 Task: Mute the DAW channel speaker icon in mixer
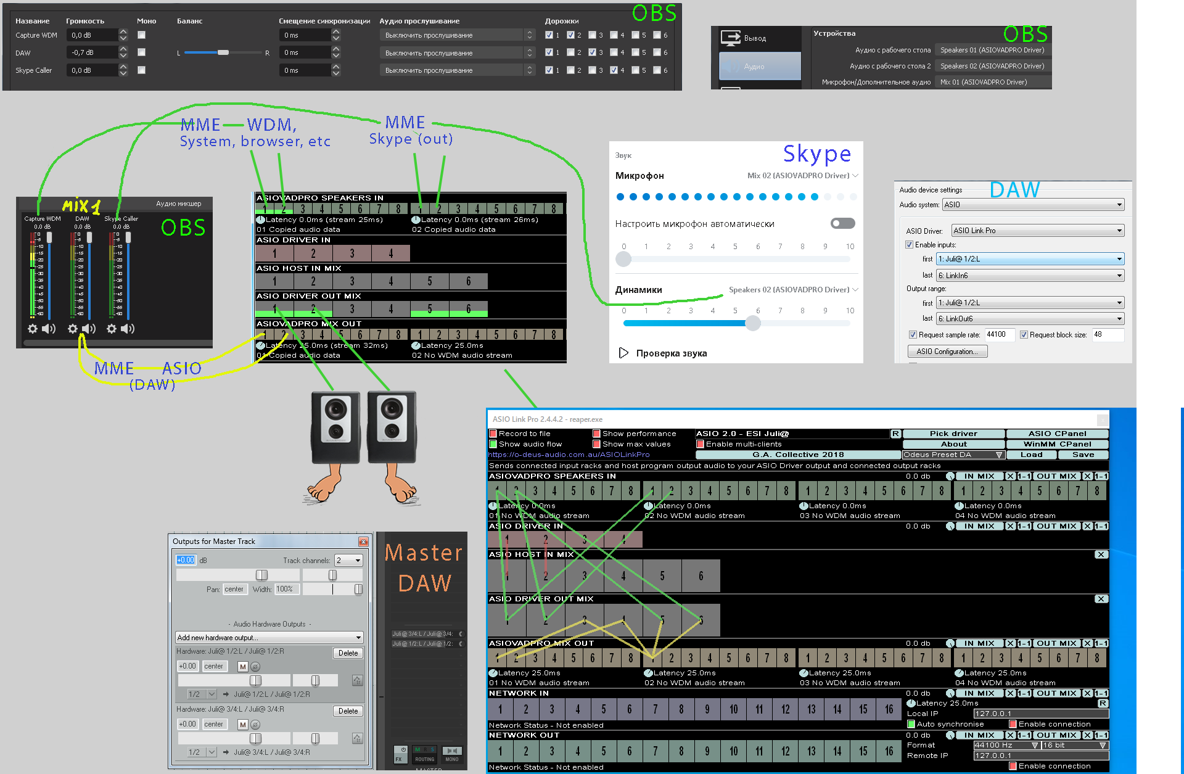click(x=89, y=329)
